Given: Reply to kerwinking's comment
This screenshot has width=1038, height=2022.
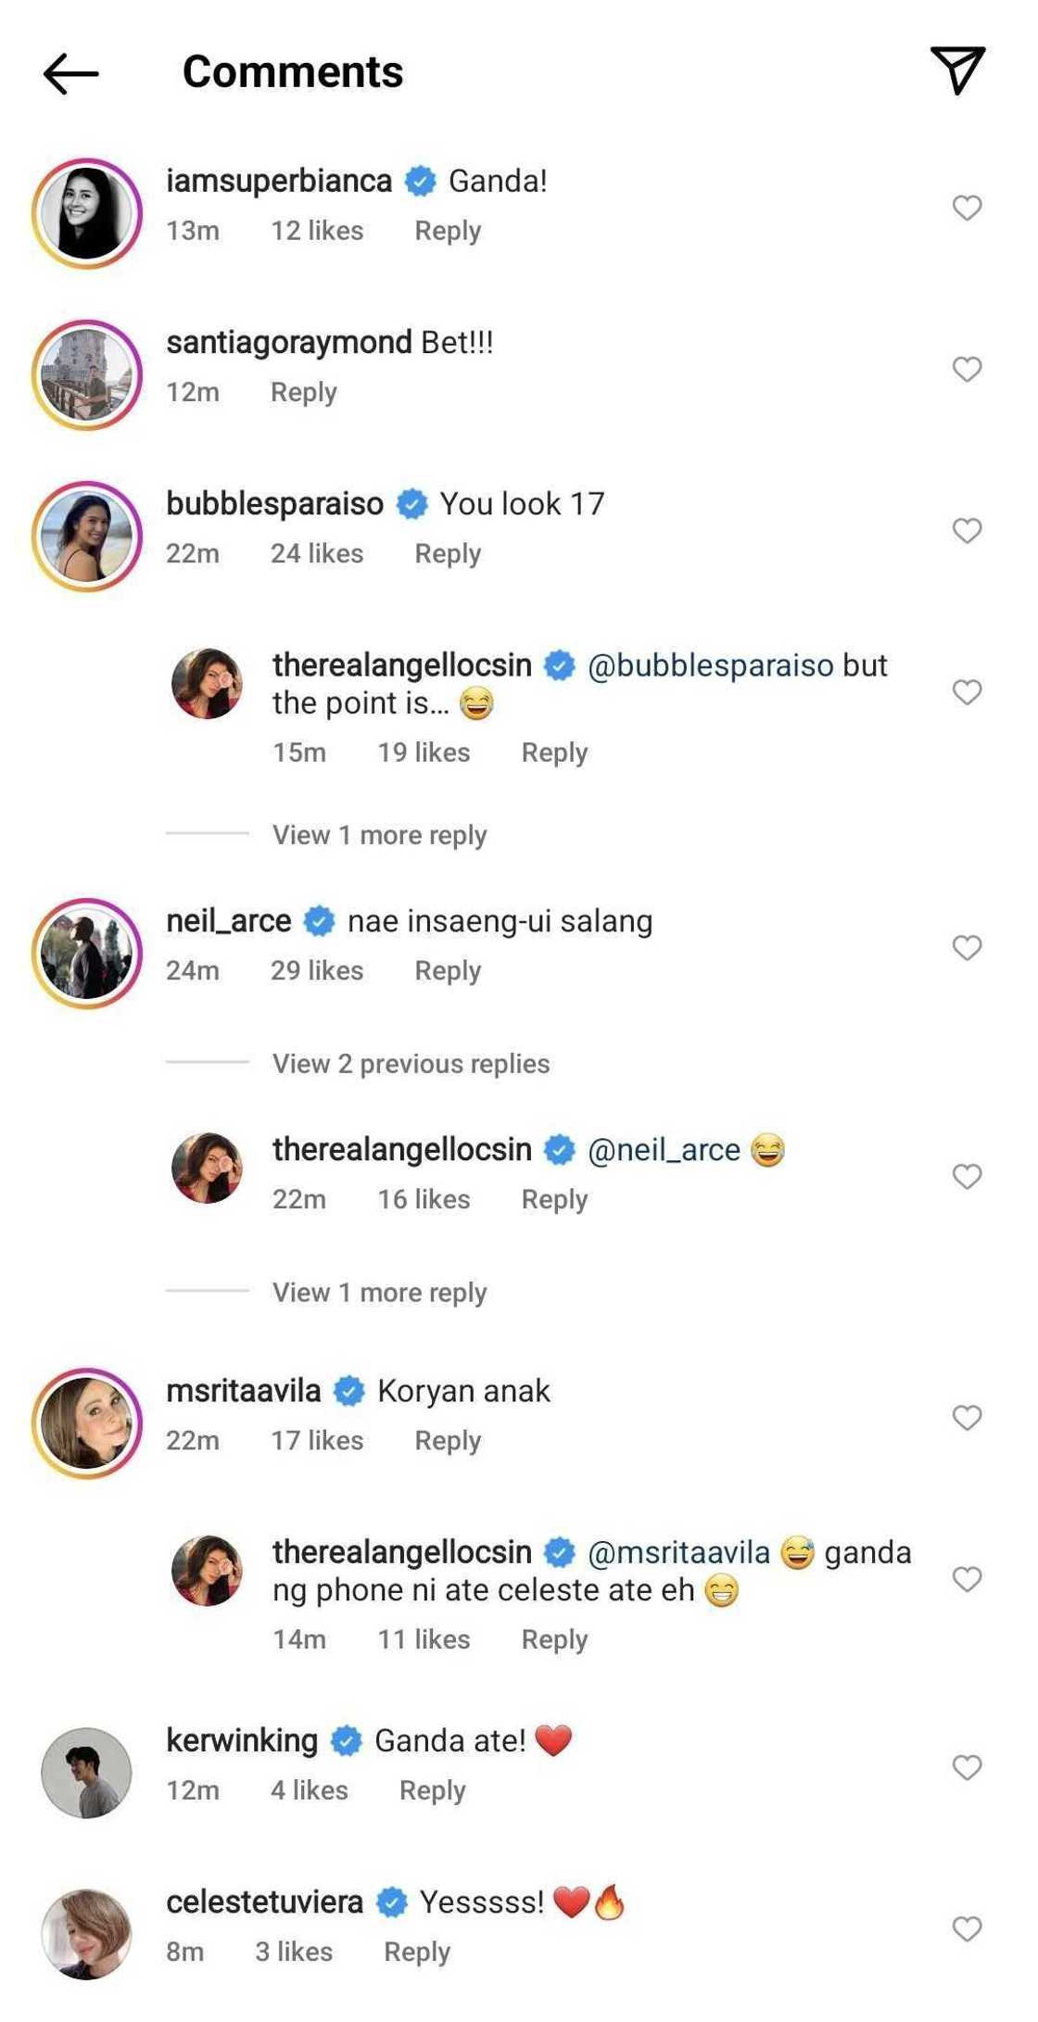Looking at the screenshot, I should click(x=432, y=1790).
